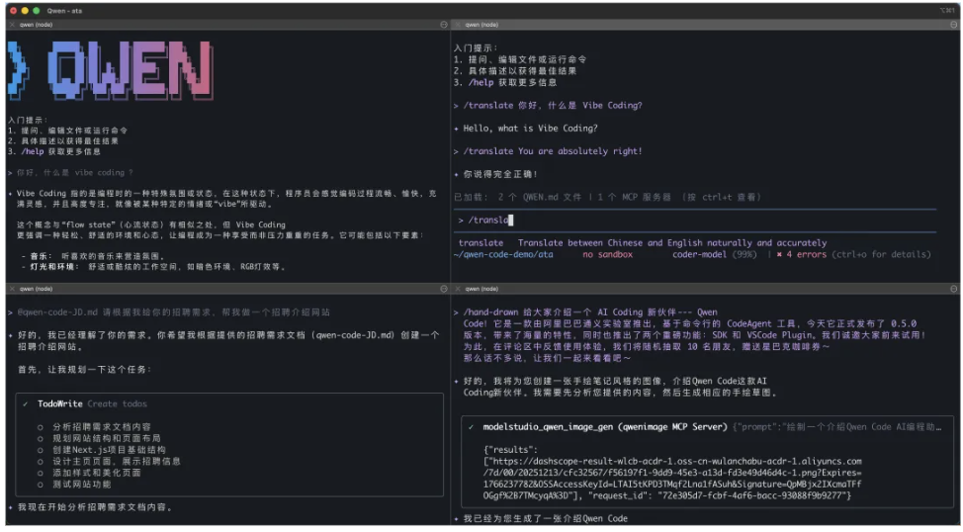Open the top-right pane's round menu icon

click(x=954, y=24)
